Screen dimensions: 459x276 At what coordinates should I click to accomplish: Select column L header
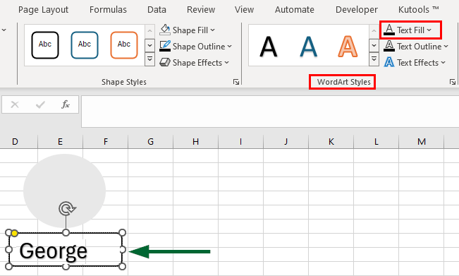pos(377,142)
